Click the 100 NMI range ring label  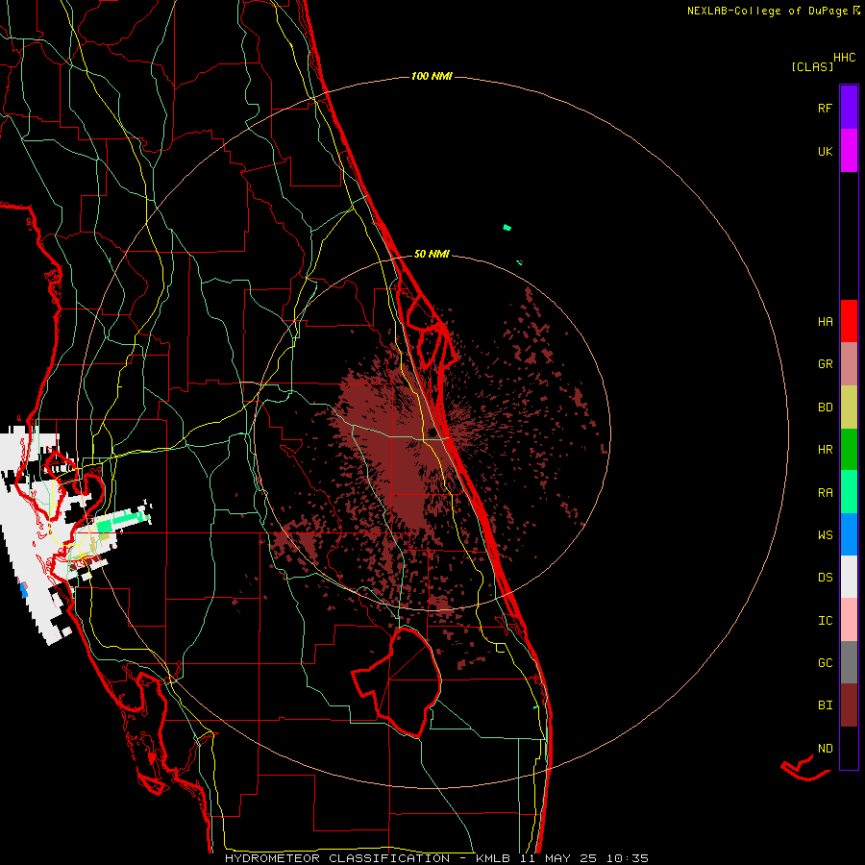(432, 76)
